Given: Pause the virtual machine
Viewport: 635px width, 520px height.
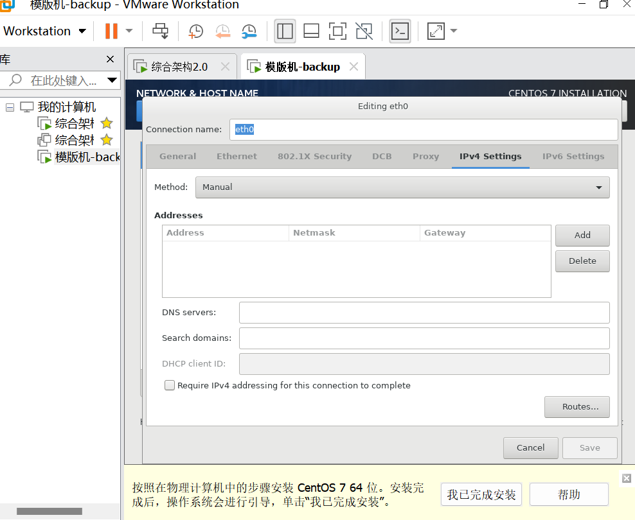Looking at the screenshot, I should [111, 31].
